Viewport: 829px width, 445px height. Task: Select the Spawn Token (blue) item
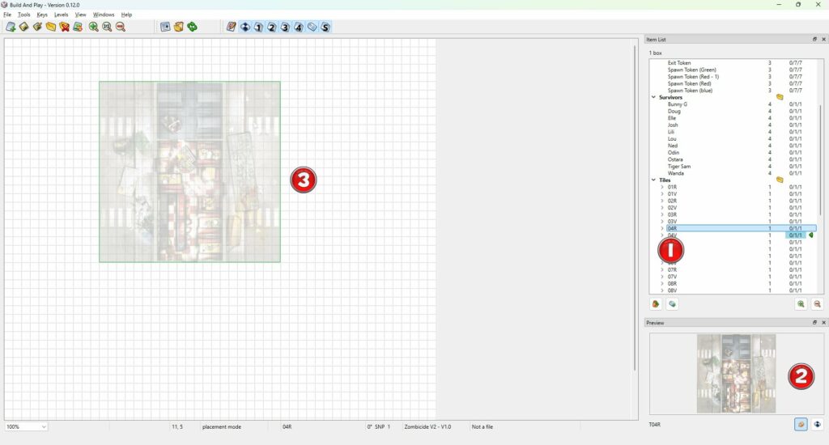pyautogui.click(x=690, y=91)
